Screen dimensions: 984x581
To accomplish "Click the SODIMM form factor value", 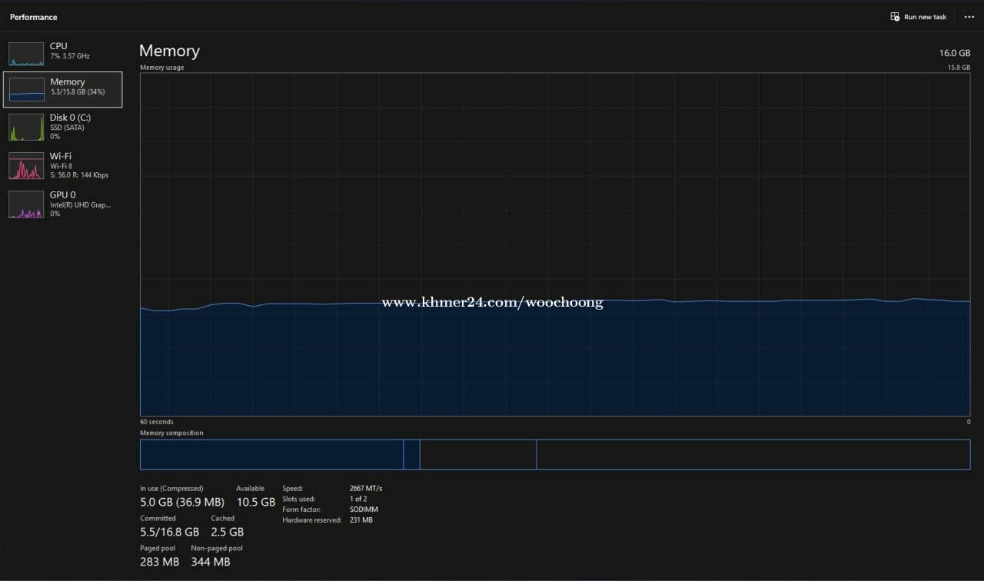I will click(x=364, y=510).
